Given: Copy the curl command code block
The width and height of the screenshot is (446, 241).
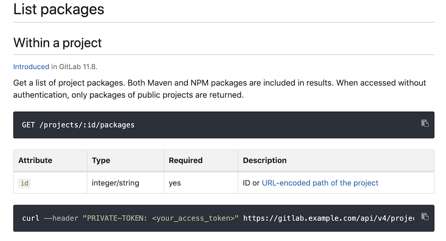Looking at the screenshot, I should pos(425,216).
